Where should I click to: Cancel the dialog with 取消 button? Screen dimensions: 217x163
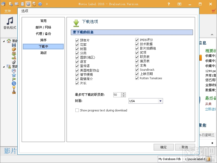point(185,147)
